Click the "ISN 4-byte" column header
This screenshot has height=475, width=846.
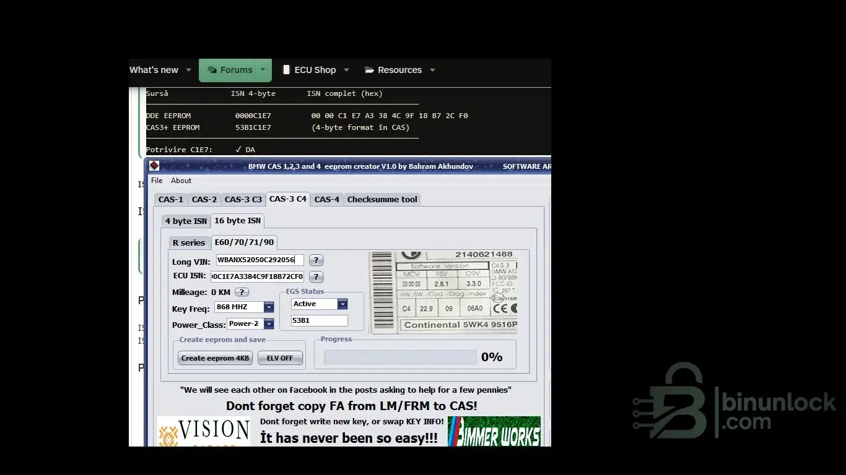(x=253, y=93)
